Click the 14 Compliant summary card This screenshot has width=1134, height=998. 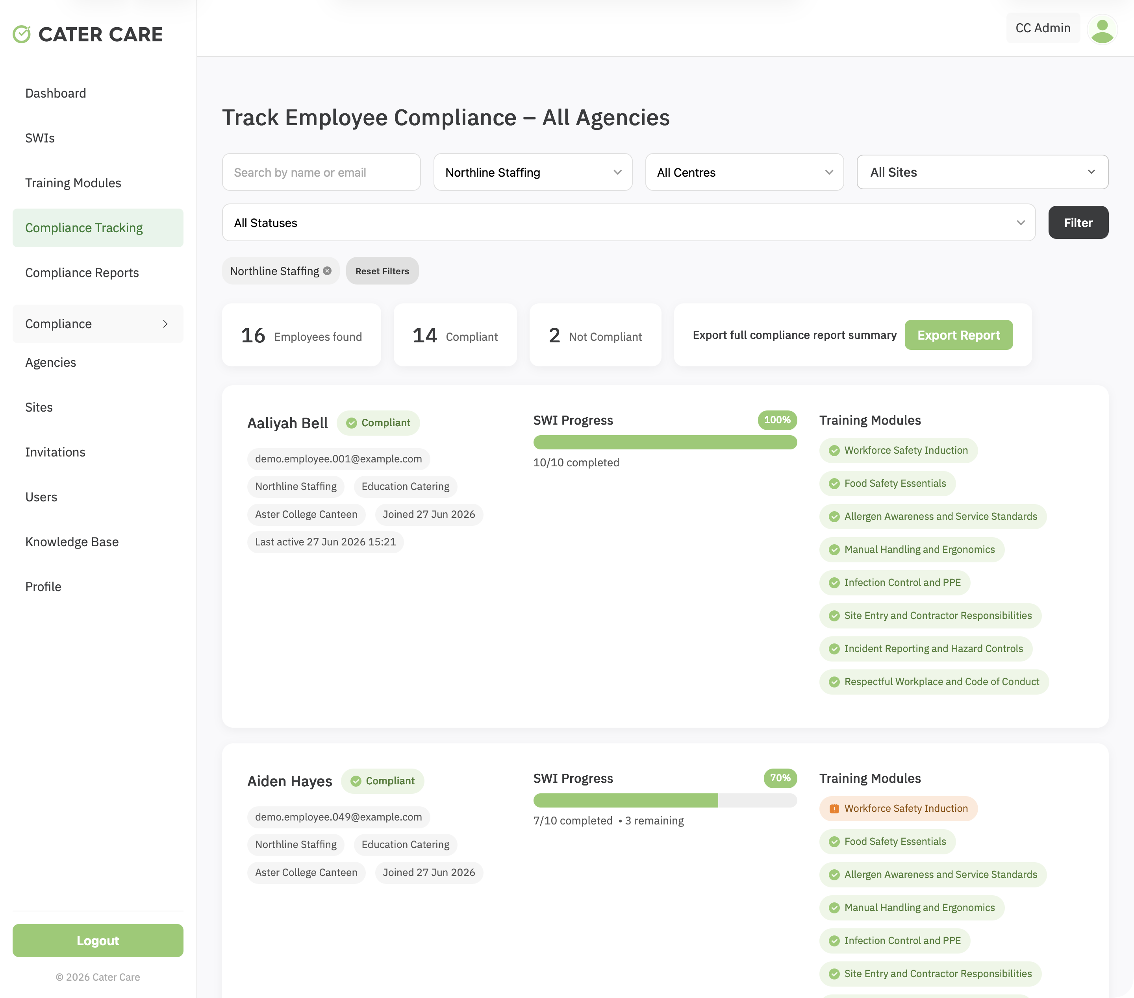[455, 335]
